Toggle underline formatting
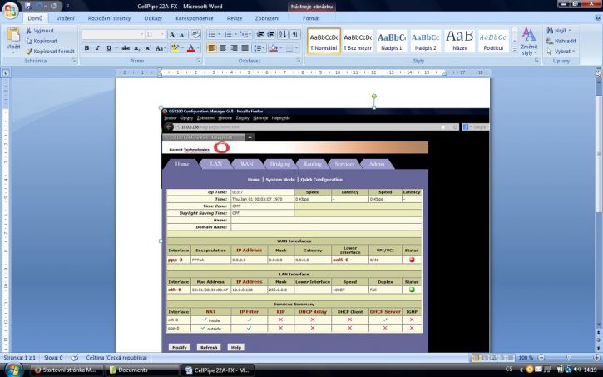This screenshot has width=603, height=377. [109, 48]
